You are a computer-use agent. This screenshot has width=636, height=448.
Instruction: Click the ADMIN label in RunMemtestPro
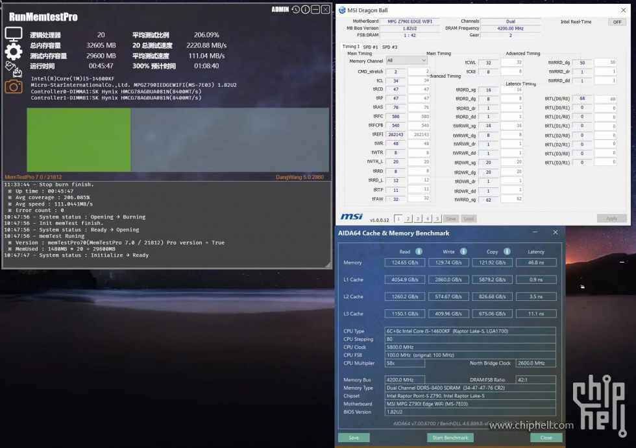tap(280, 9)
